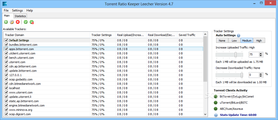Screen dimensions: 278x120
Task: Open the Help menu
Action: point(30,10)
